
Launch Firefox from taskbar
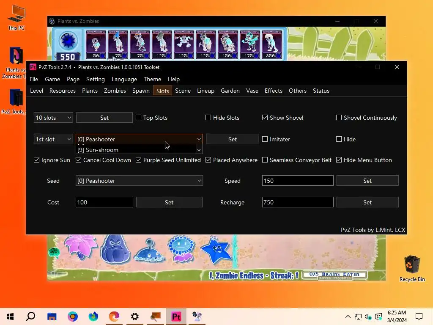tap(93, 317)
